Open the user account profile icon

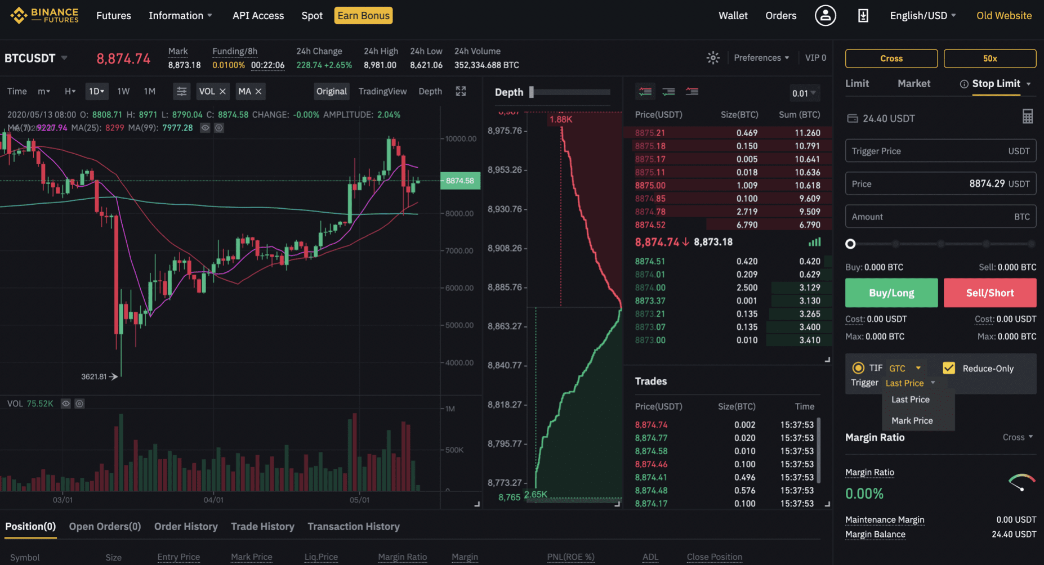[825, 15]
